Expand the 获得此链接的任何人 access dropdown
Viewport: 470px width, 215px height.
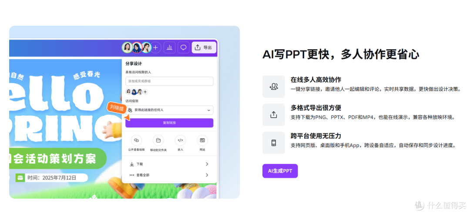coord(169,110)
